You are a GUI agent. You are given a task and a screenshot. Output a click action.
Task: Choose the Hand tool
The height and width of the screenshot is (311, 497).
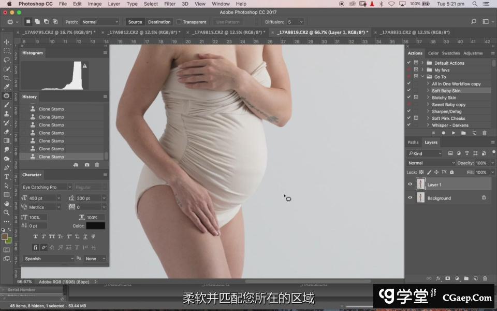coord(7,204)
